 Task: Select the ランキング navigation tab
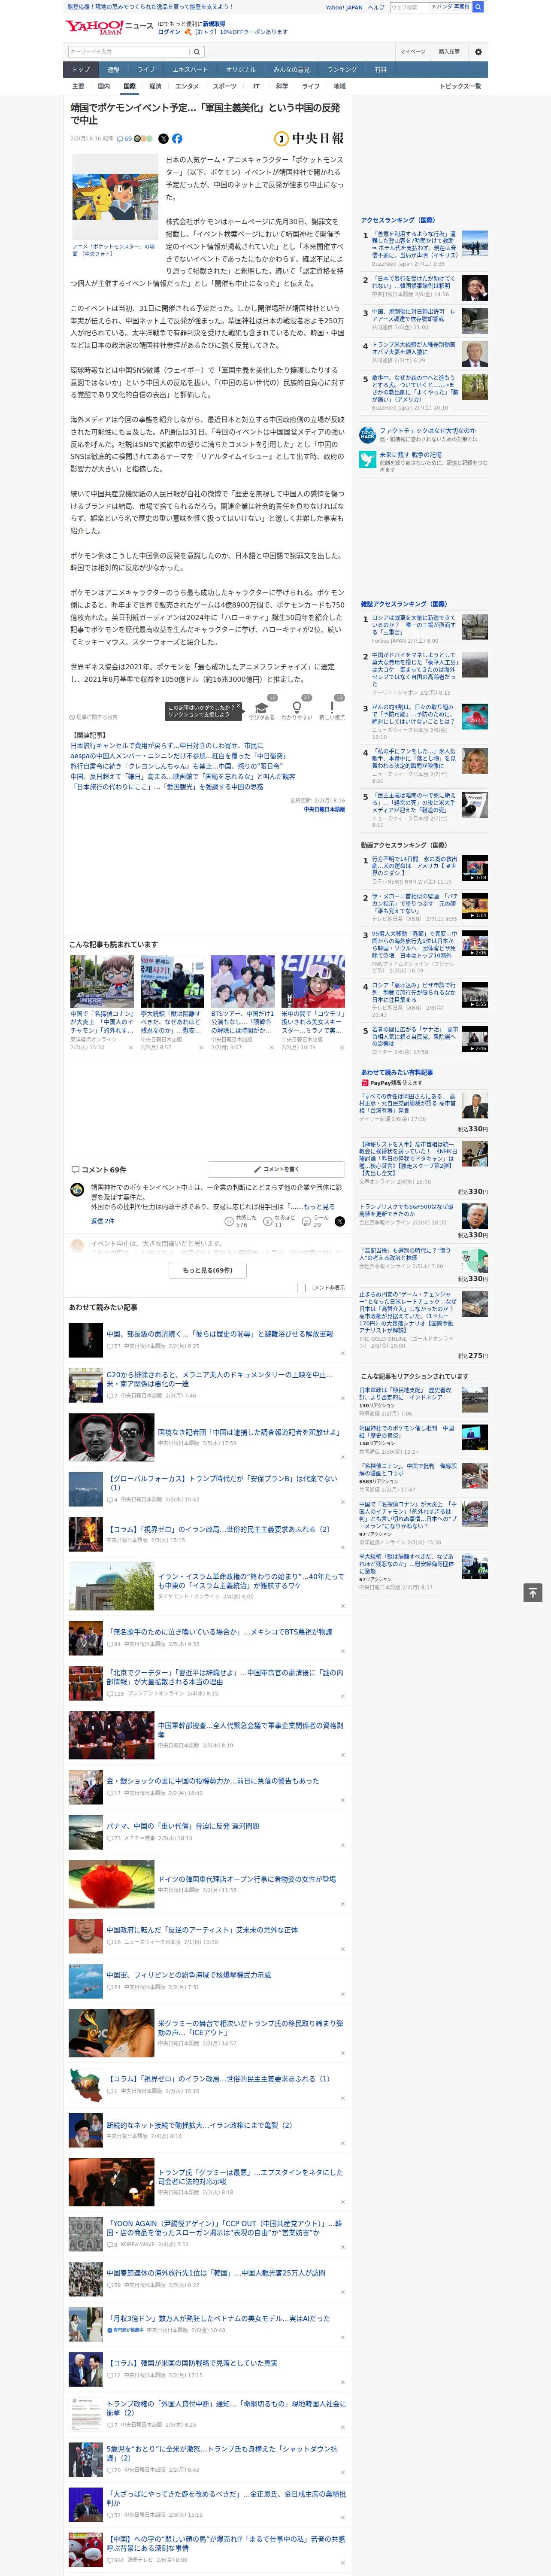[342, 70]
